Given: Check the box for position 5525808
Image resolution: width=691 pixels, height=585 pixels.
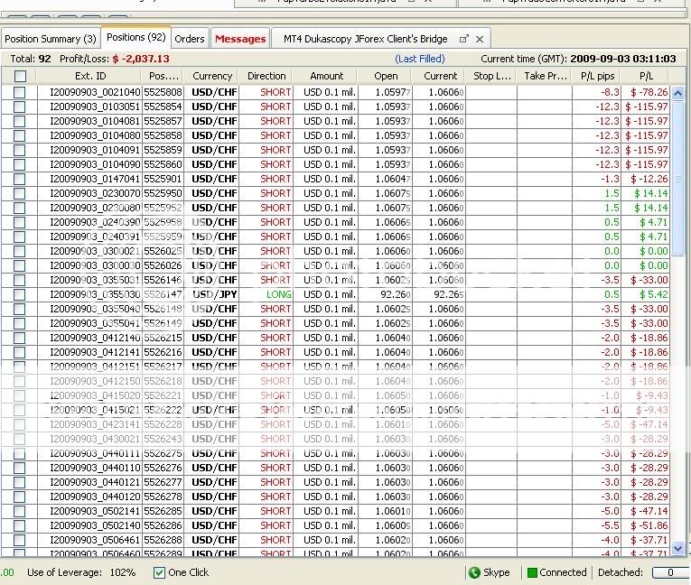Looking at the screenshot, I should point(19,92).
